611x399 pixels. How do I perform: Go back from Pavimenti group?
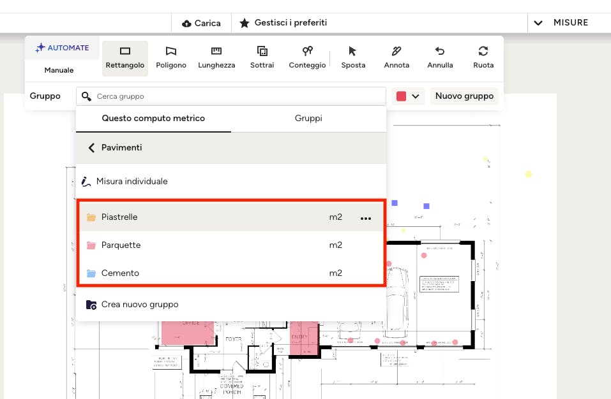(x=91, y=148)
